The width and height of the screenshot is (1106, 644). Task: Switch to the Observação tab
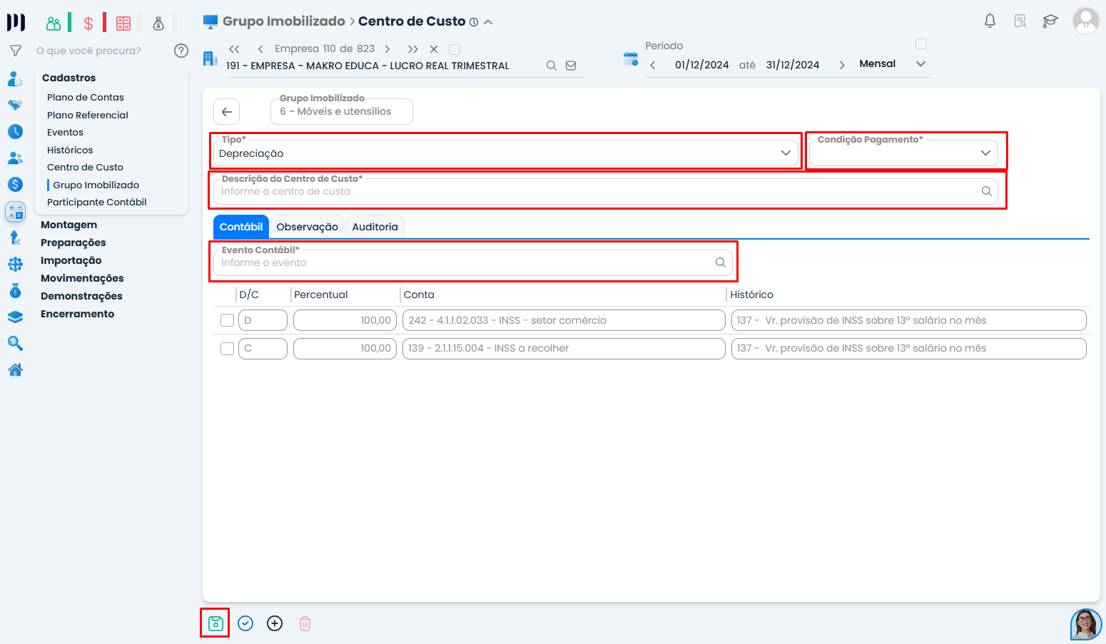[307, 227]
